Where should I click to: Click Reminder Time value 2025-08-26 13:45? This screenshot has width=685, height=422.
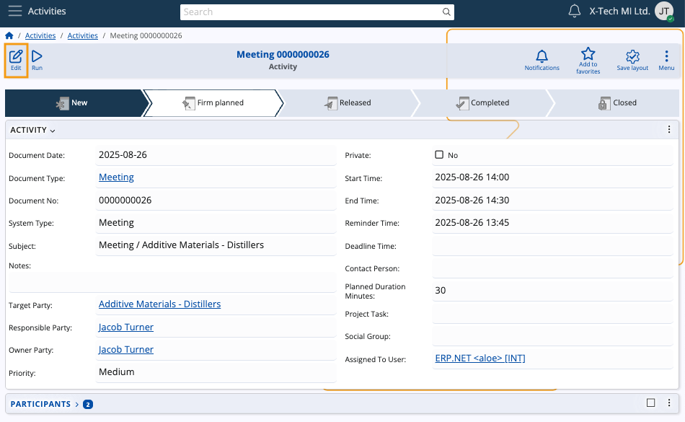click(472, 222)
